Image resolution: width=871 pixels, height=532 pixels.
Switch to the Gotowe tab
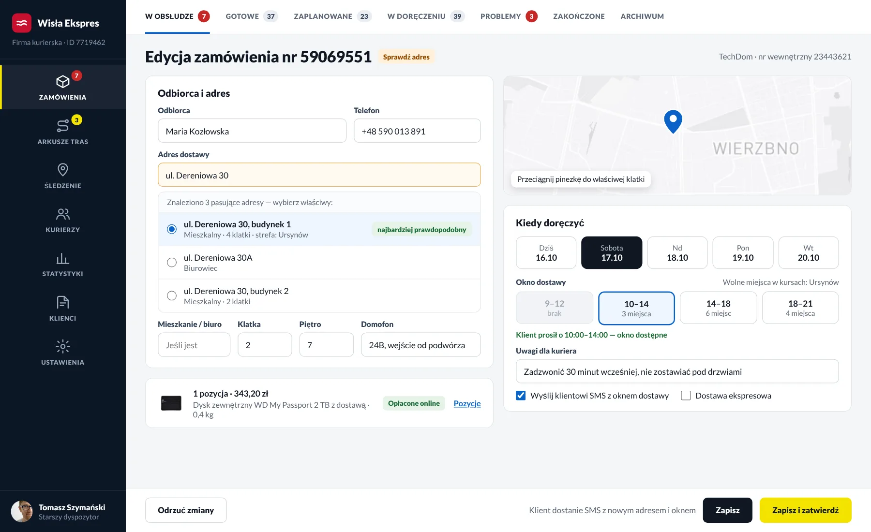pos(252,16)
